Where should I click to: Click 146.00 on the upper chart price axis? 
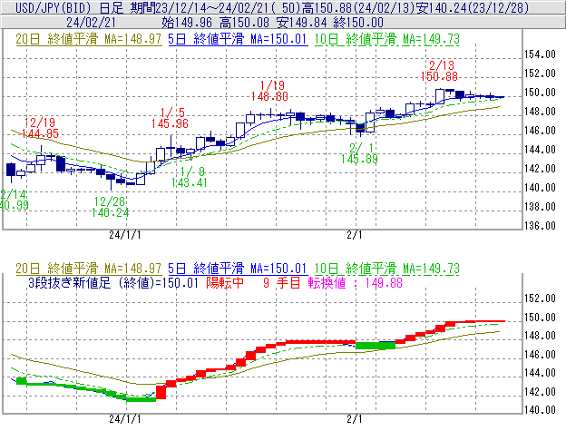click(x=540, y=131)
